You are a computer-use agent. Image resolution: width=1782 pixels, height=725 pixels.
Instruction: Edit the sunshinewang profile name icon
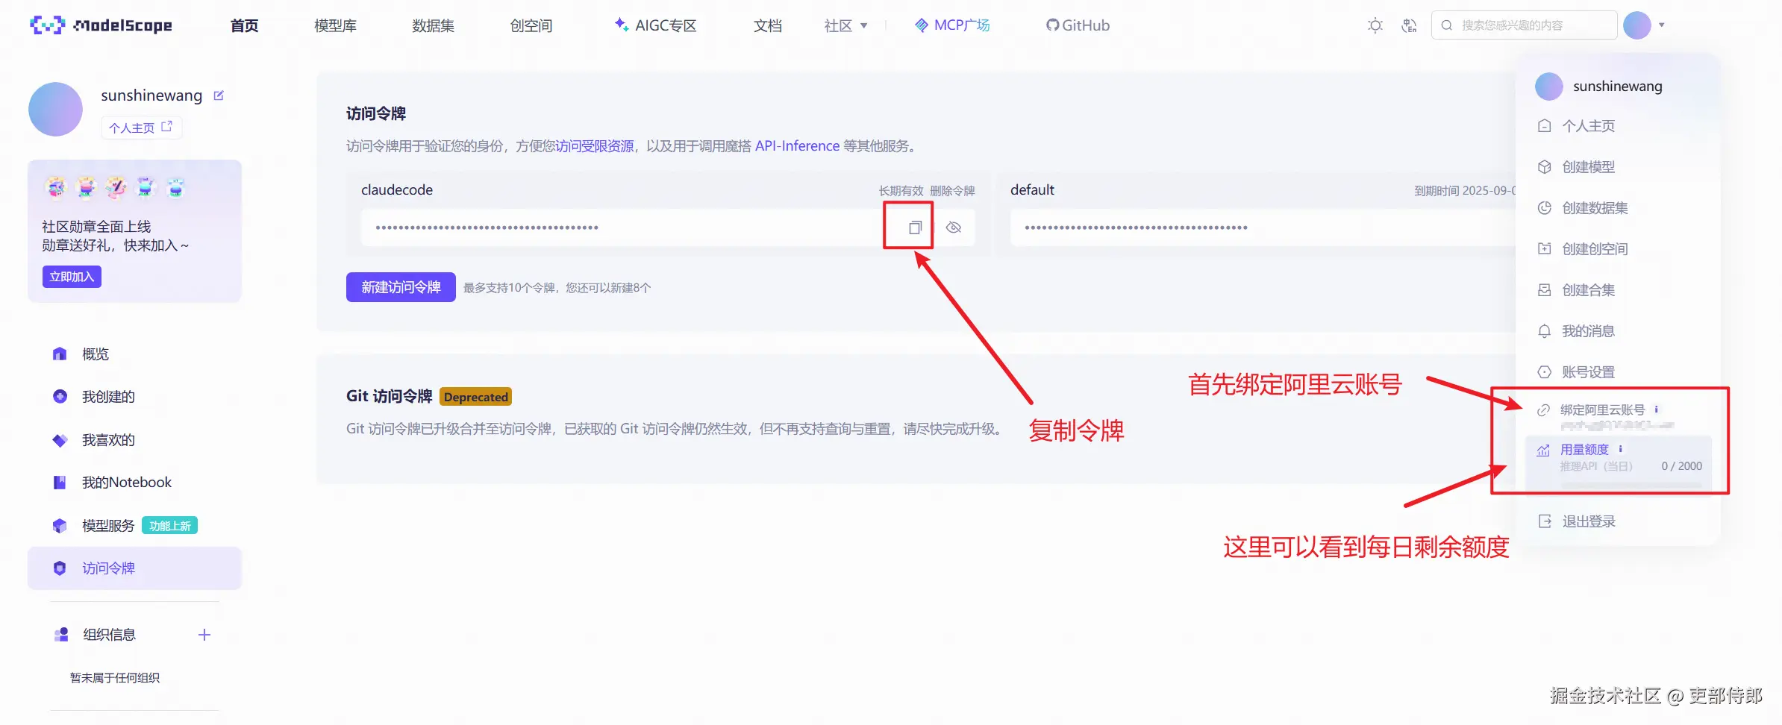pyautogui.click(x=219, y=95)
